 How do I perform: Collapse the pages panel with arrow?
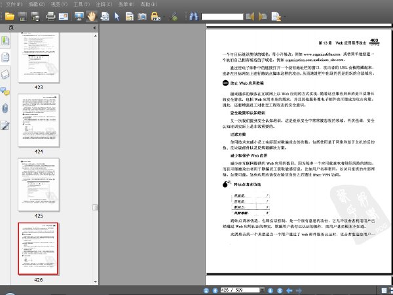coord(94,28)
